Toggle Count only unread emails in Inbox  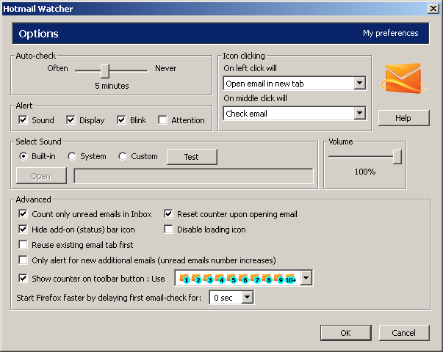tap(24, 214)
